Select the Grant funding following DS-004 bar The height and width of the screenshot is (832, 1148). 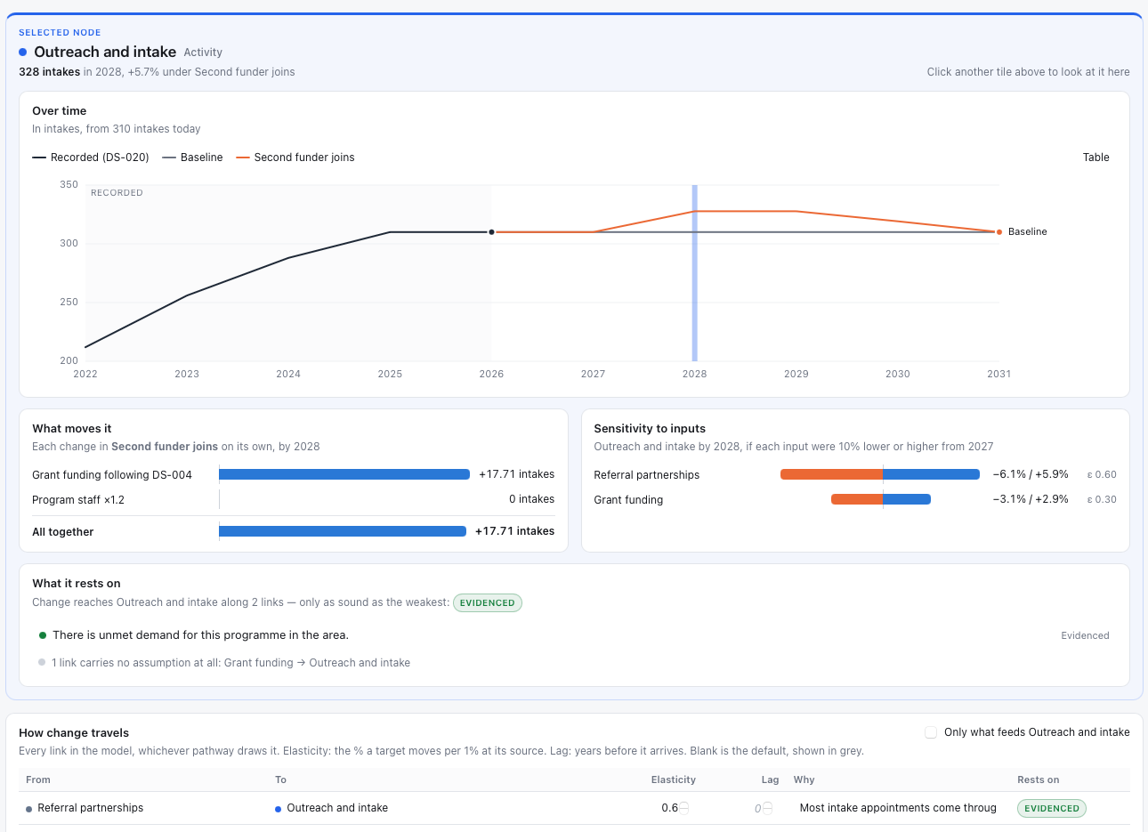pyautogui.click(x=344, y=474)
